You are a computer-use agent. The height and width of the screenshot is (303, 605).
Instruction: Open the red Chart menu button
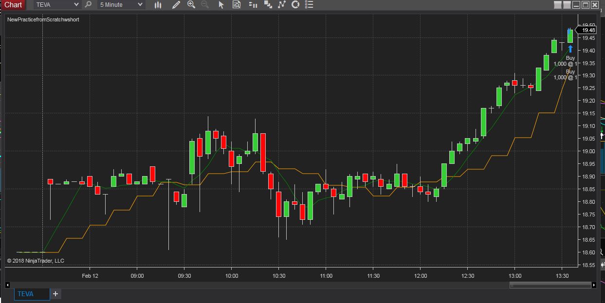[13, 5]
